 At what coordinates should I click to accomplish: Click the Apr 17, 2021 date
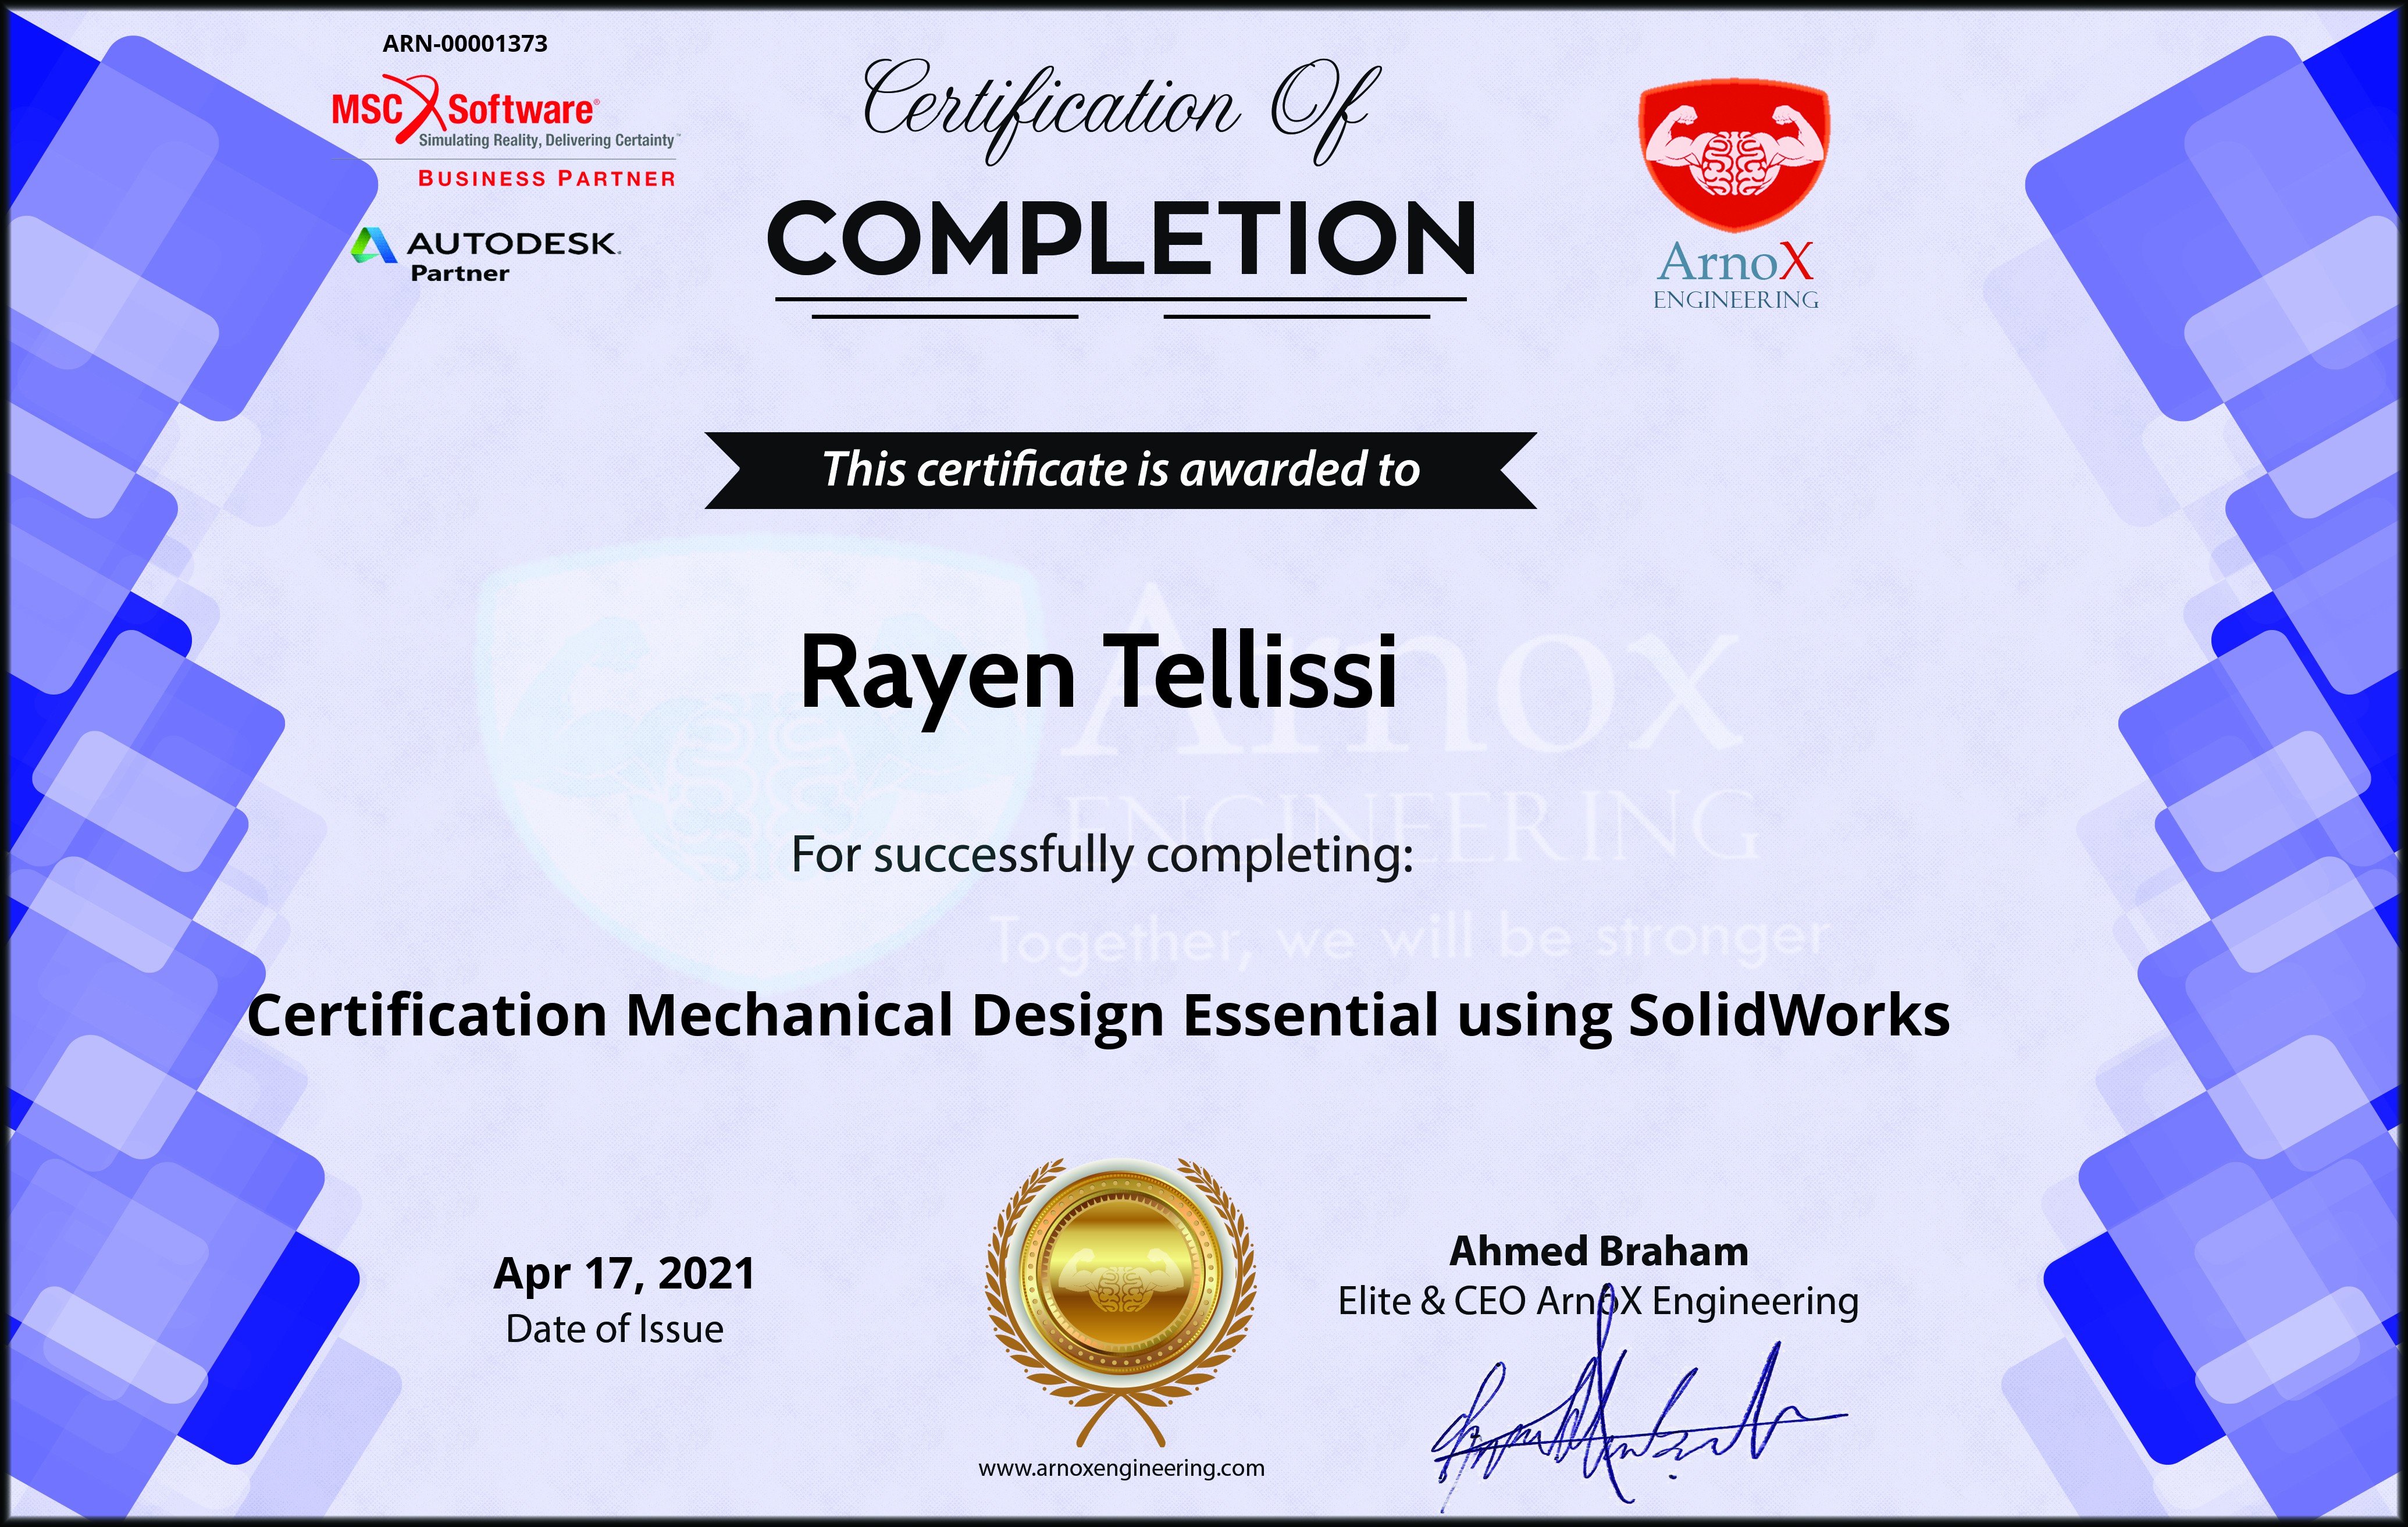click(x=624, y=1274)
